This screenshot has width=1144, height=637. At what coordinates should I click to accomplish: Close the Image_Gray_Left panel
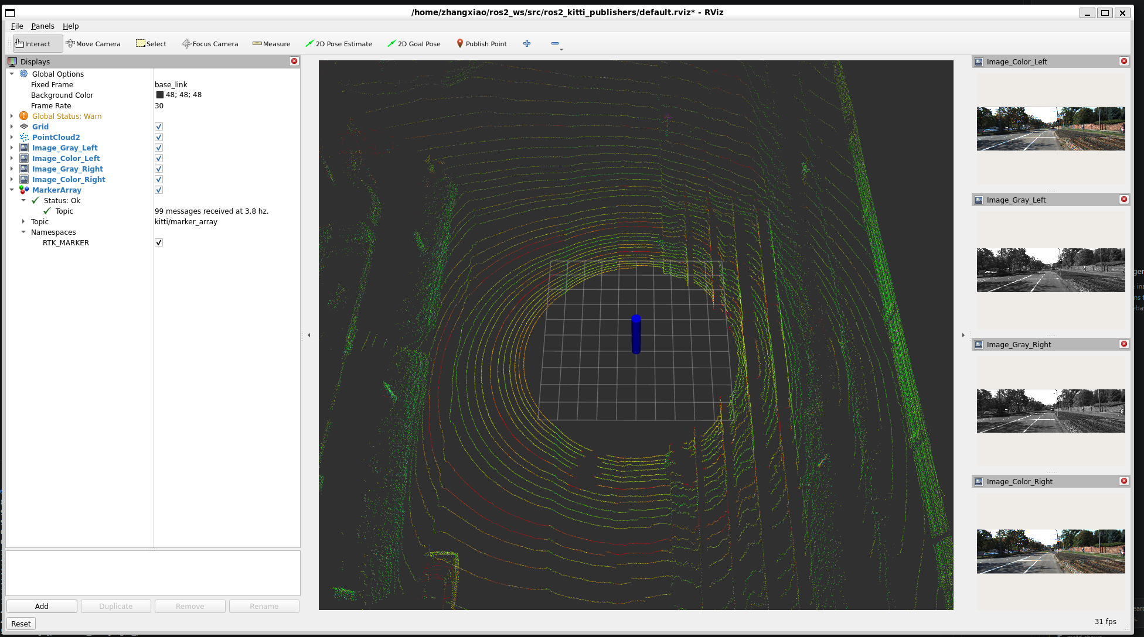pyautogui.click(x=1123, y=199)
